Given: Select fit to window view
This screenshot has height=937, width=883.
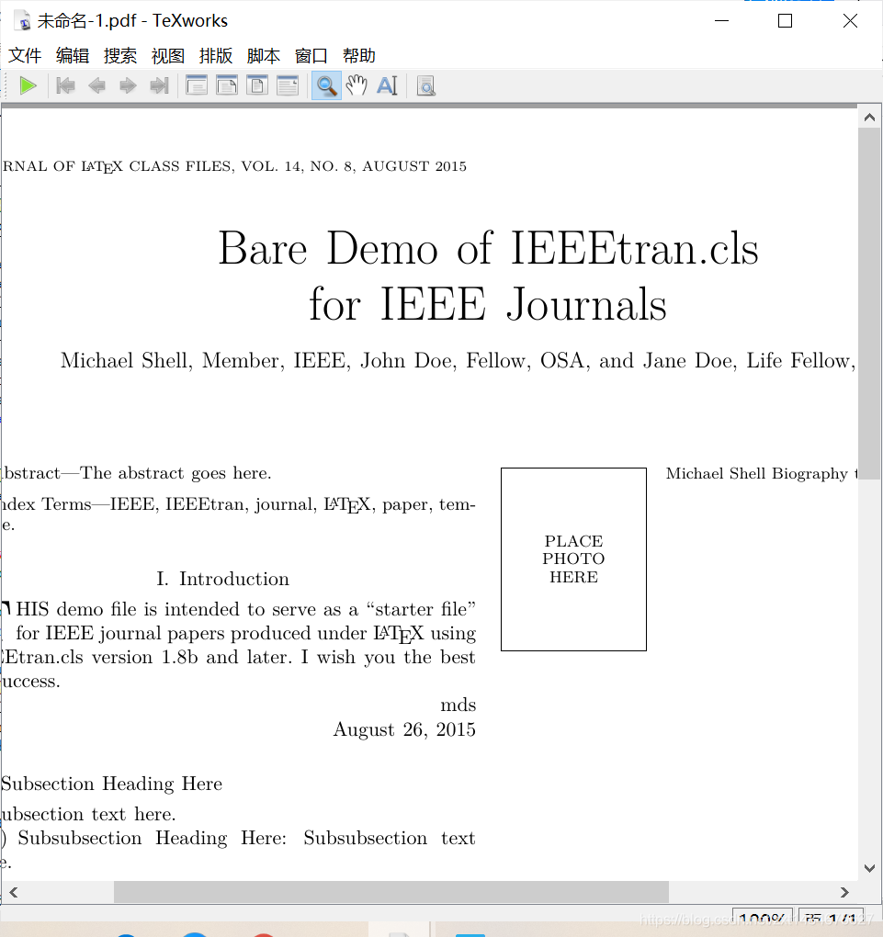Looking at the screenshot, I should (x=257, y=86).
